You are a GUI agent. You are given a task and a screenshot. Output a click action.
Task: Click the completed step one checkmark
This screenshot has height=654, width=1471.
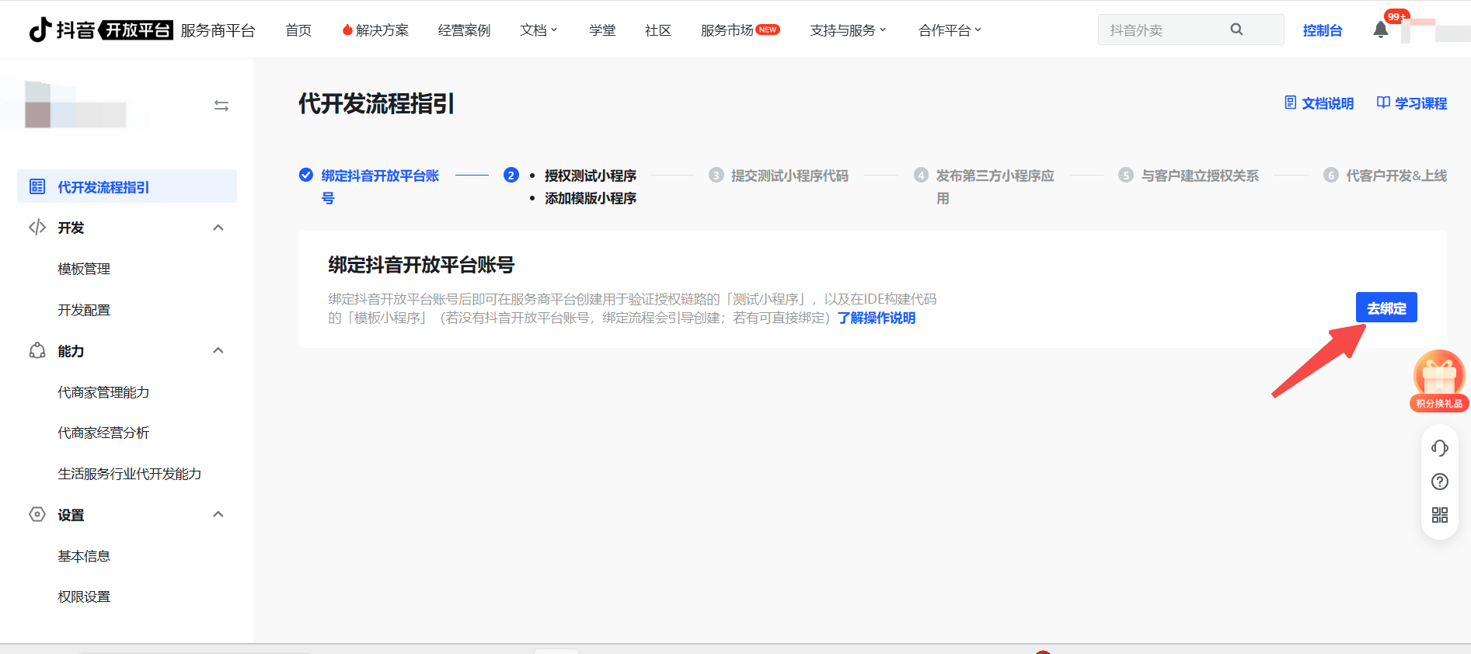click(x=306, y=175)
